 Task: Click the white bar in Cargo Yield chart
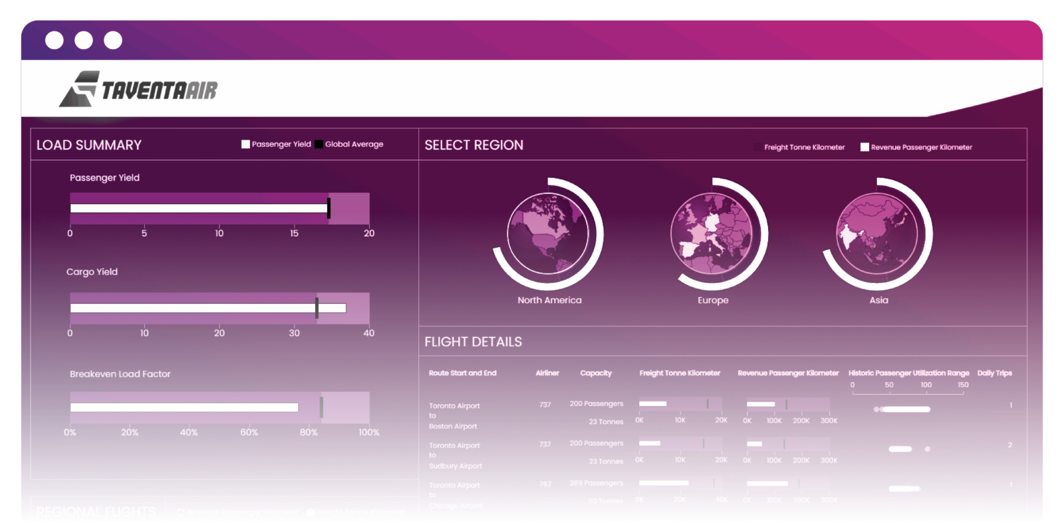coord(208,308)
